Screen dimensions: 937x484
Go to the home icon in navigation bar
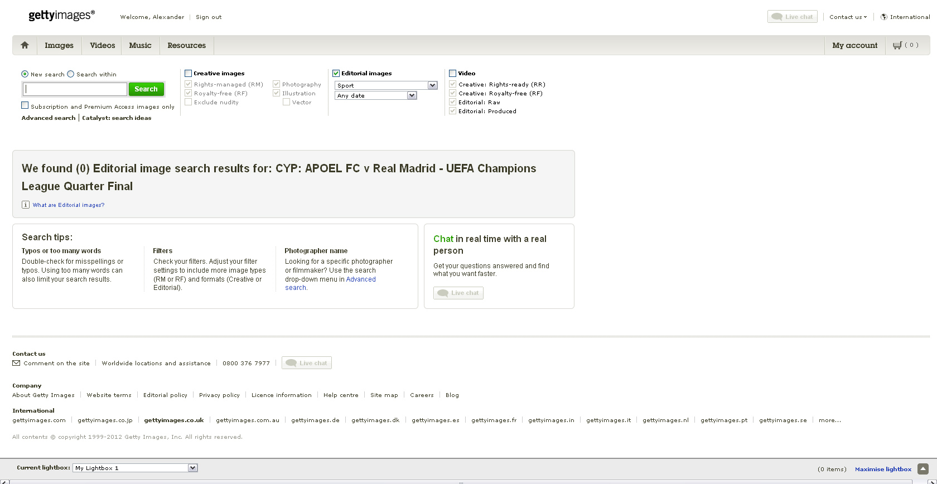(25, 45)
